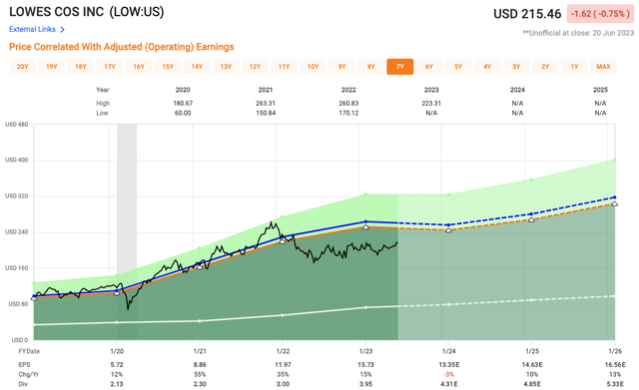This screenshot has height=390, width=639.
Task: Click the 2023 high value 223.31
Action: point(431,104)
